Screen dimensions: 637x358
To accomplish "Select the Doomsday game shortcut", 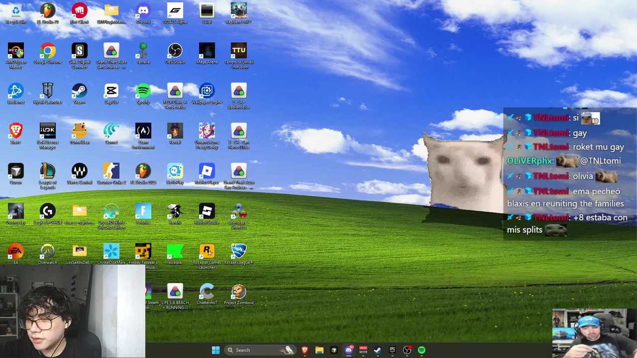I will click(x=16, y=214).
